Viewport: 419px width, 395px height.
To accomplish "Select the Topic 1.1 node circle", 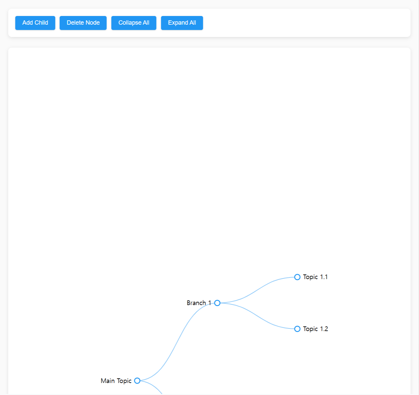I will coord(297,277).
